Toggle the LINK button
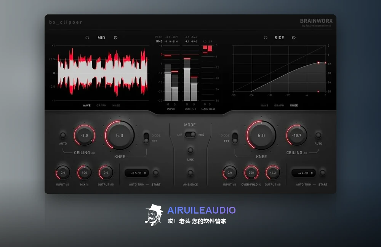The height and width of the screenshot is (247, 381). click(190, 150)
